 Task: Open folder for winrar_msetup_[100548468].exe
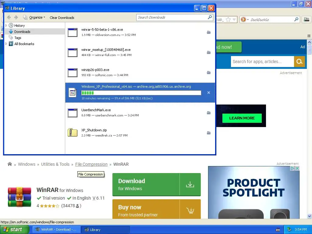coord(208,52)
